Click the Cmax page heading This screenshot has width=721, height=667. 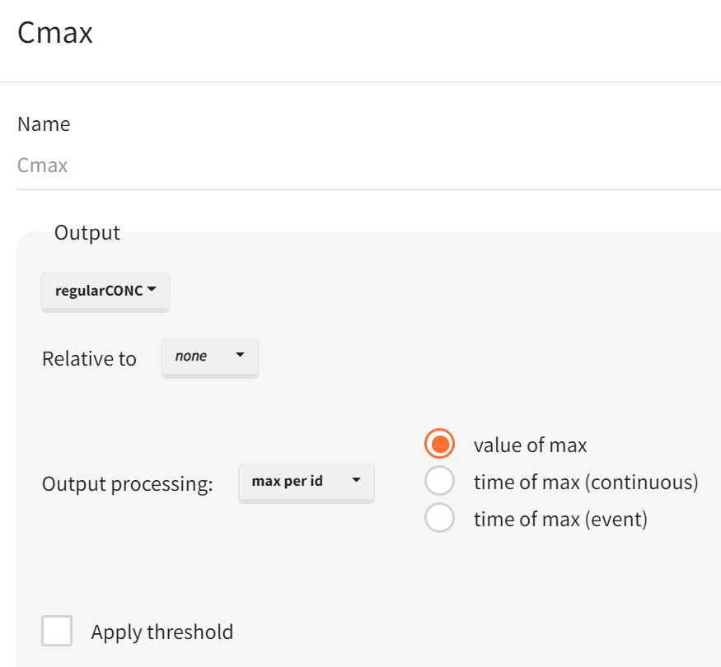[54, 34]
